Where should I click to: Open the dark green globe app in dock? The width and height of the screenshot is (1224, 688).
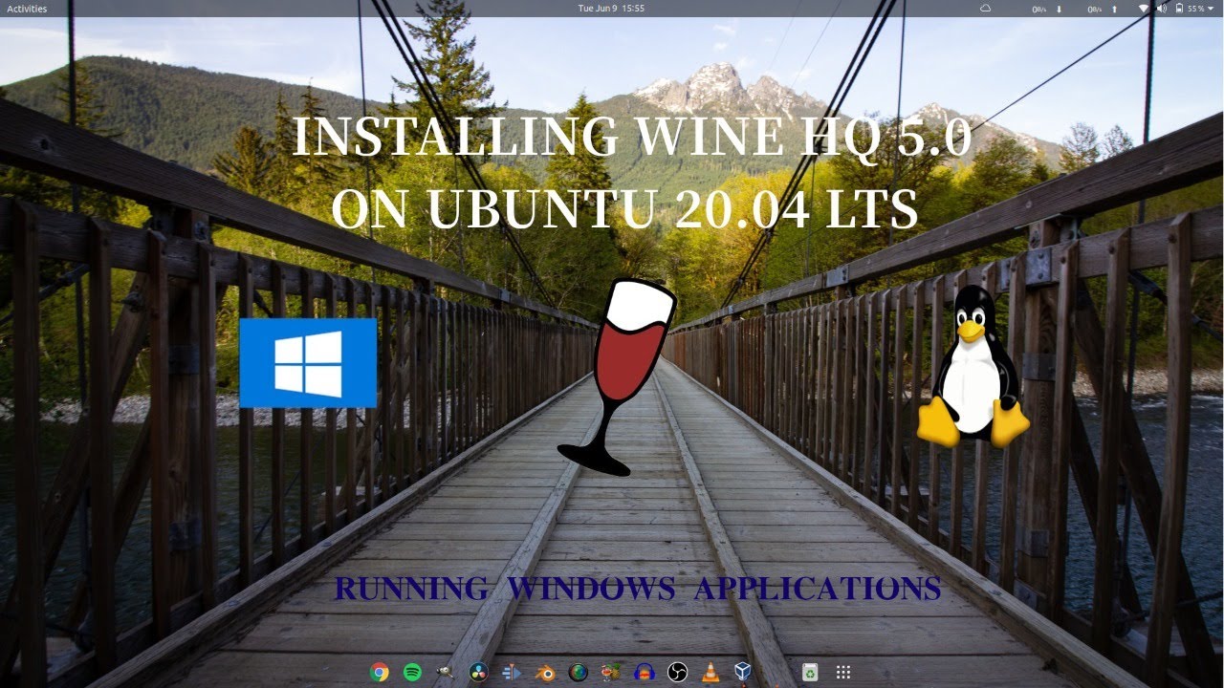578,672
